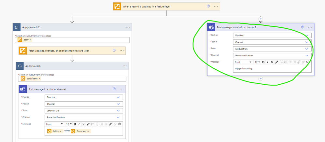Viewport: 325px width, 142px height.
Task: Remove the body/items token
Action: click(x=39, y=79)
